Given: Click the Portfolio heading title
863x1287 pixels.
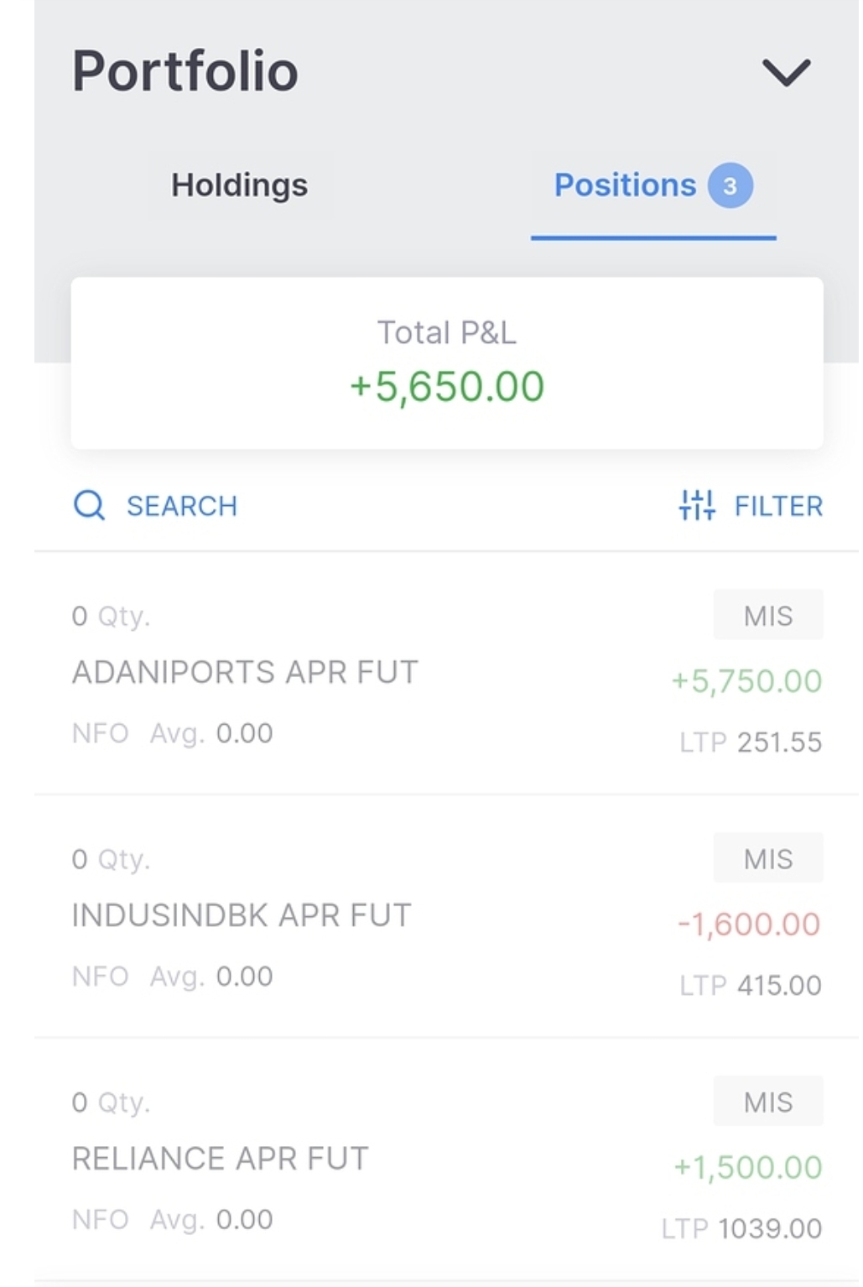Looking at the screenshot, I should coord(185,70).
